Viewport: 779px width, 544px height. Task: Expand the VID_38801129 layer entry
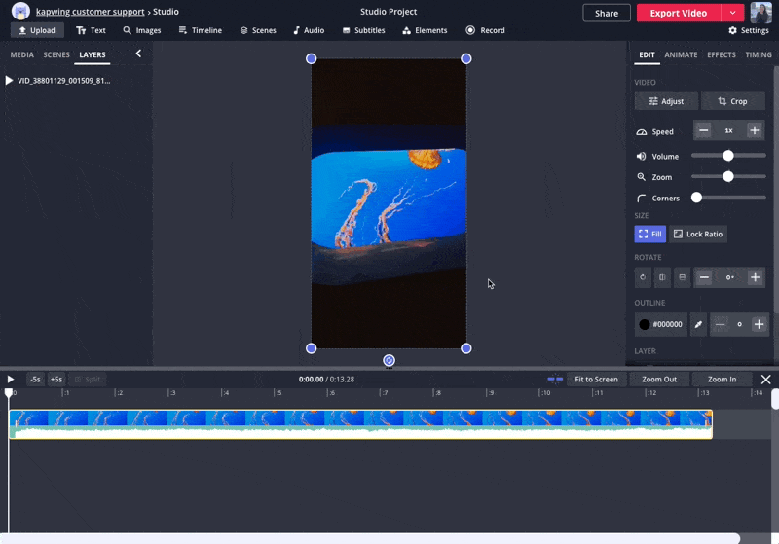pos(10,81)
